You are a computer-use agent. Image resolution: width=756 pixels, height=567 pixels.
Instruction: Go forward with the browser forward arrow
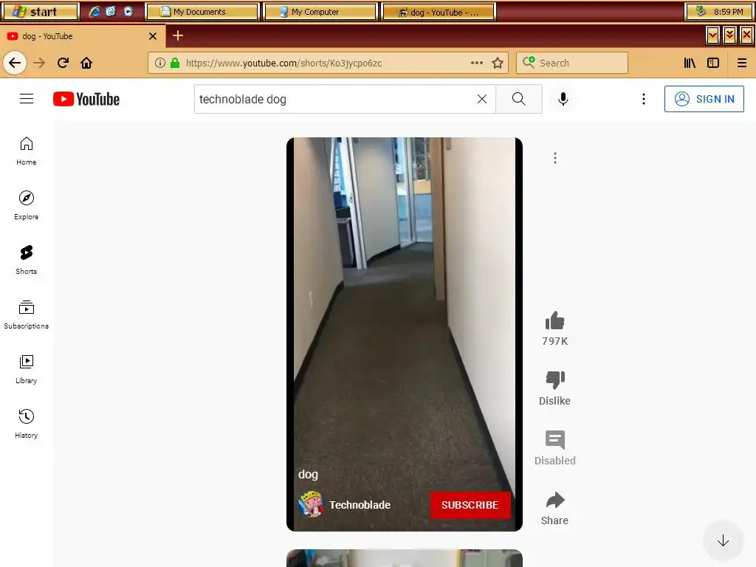click(x=39, y=63)
